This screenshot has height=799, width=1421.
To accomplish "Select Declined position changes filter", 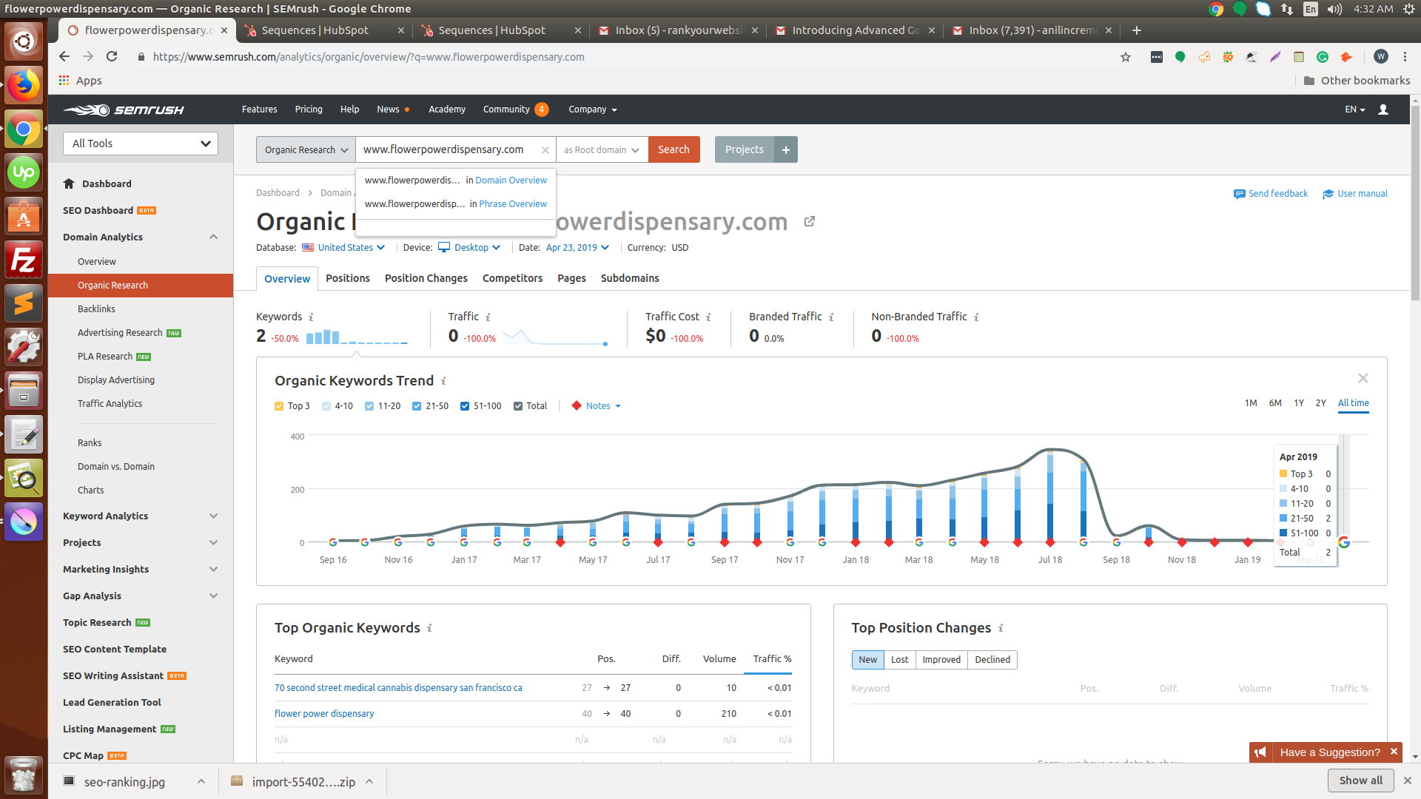I will coord(992,660).
